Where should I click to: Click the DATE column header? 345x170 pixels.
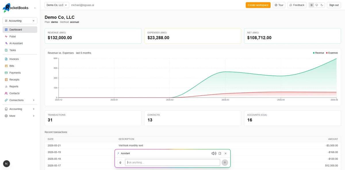[51, 139]
